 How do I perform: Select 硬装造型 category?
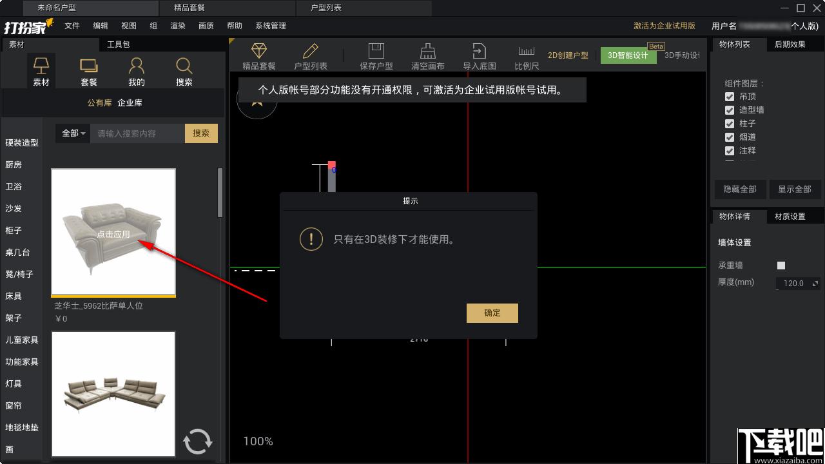[x=22, y=143]
